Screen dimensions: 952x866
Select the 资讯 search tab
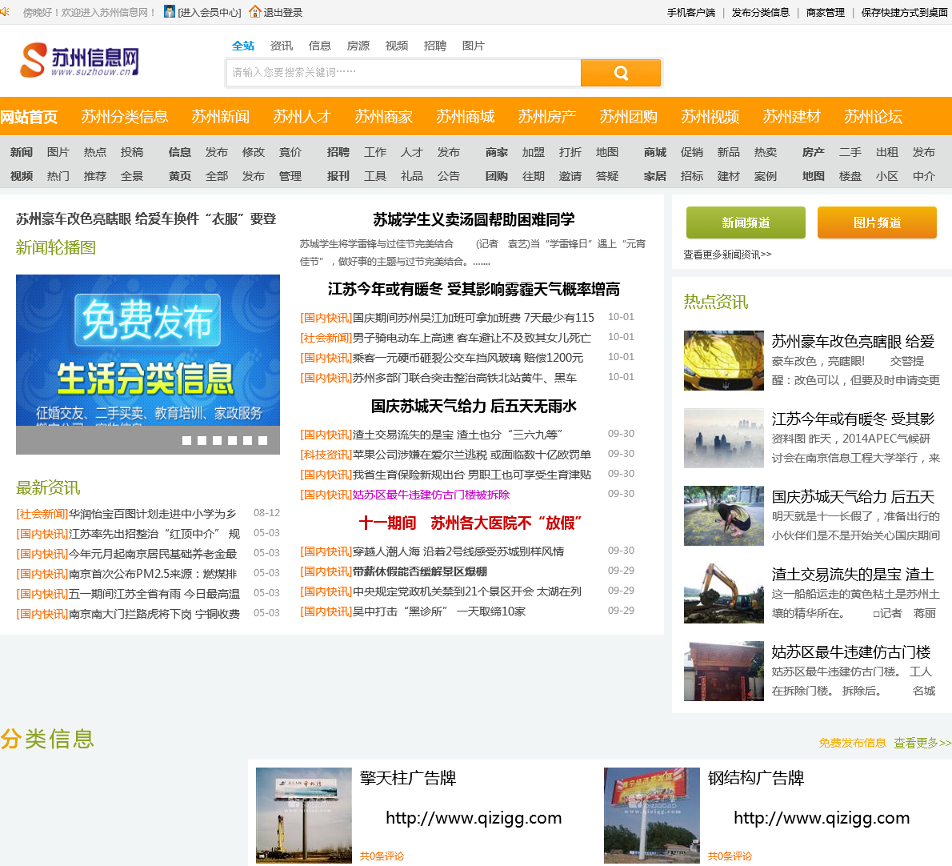(x=281, y=46)
